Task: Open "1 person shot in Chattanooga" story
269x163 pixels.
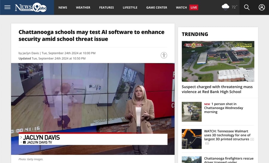Action: (223, 108)
